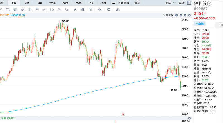Click the eraser pencil tool icon

tap(75, 9)
